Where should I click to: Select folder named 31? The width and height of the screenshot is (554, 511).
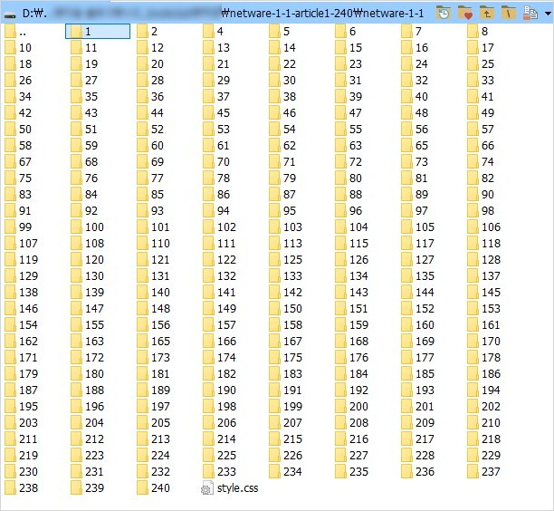349,81
